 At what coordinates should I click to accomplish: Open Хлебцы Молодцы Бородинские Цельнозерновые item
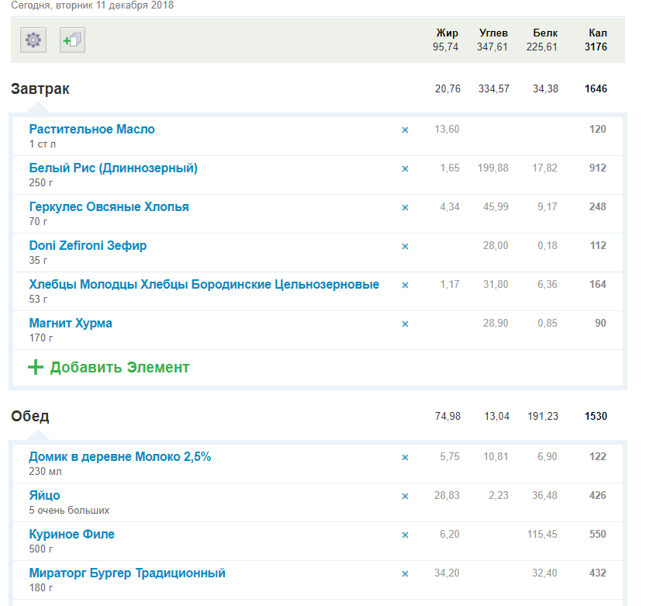point(204,285)
